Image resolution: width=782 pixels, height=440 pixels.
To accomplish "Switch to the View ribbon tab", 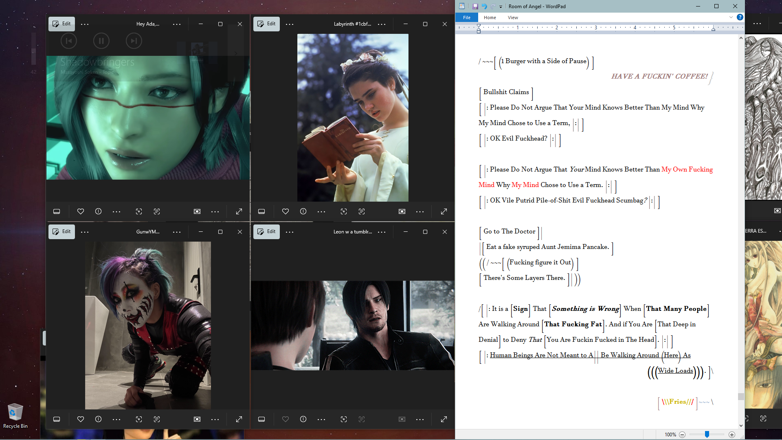I will click(513, 18).
